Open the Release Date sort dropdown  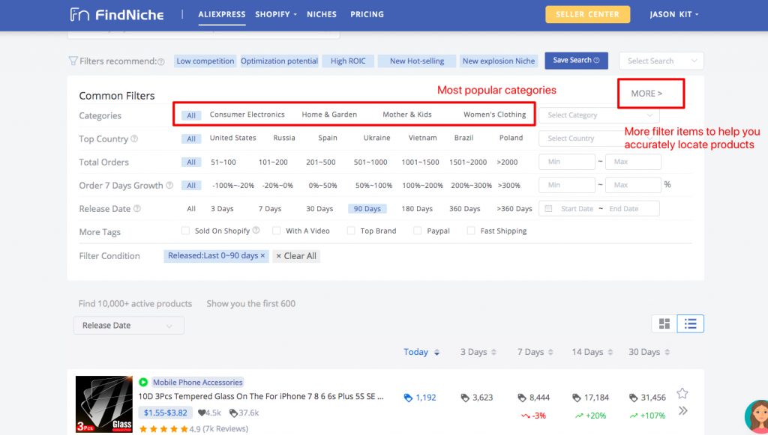tap(129, 326)
